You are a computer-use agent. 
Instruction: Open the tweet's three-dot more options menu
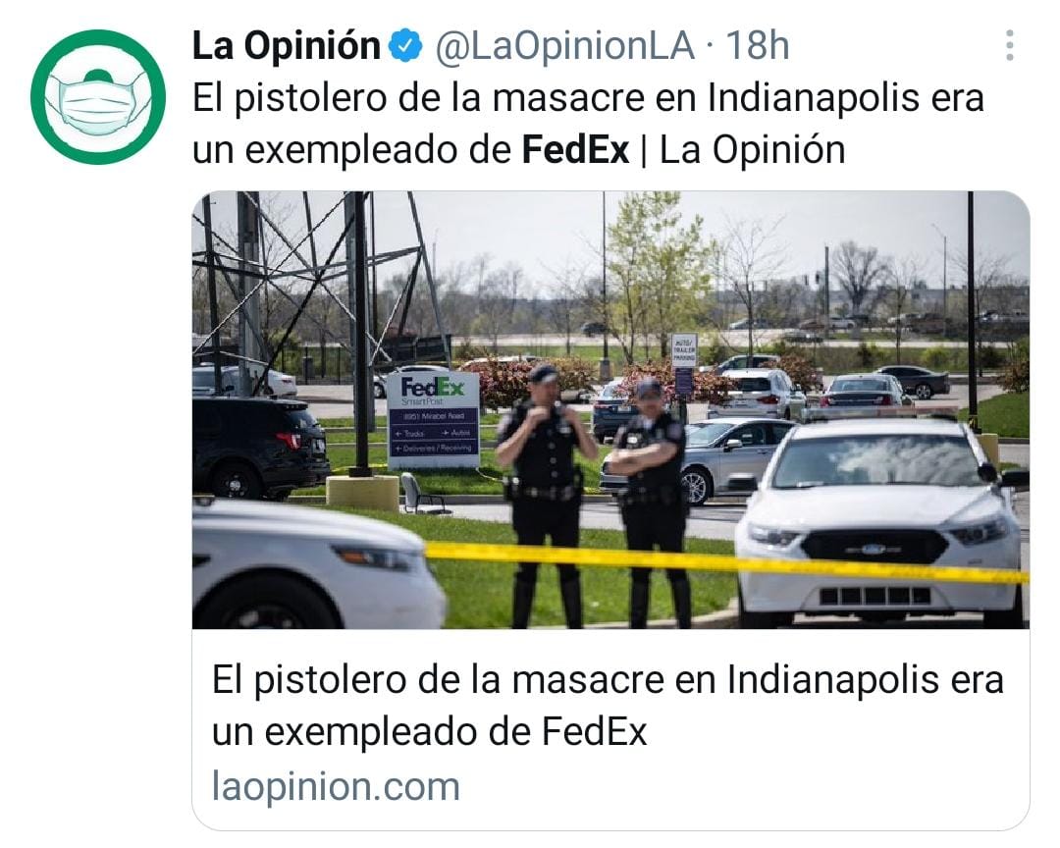click(x=1009, y=45)
